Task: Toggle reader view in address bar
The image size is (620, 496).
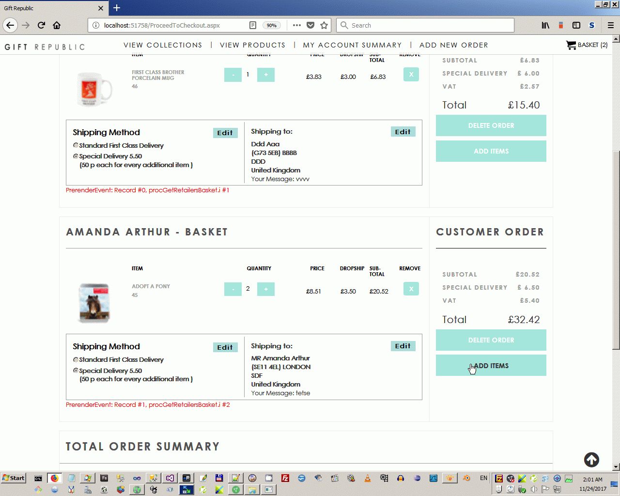Action: point(253,25)
